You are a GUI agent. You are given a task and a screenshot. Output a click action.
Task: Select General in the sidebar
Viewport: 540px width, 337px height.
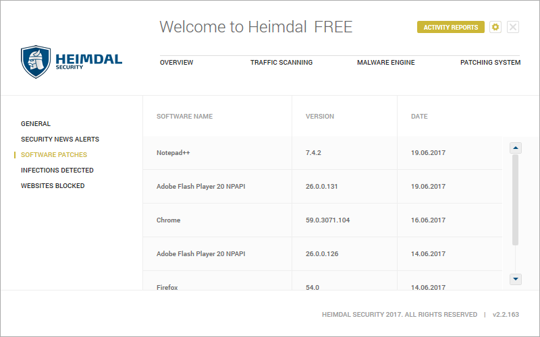(36, 124)
